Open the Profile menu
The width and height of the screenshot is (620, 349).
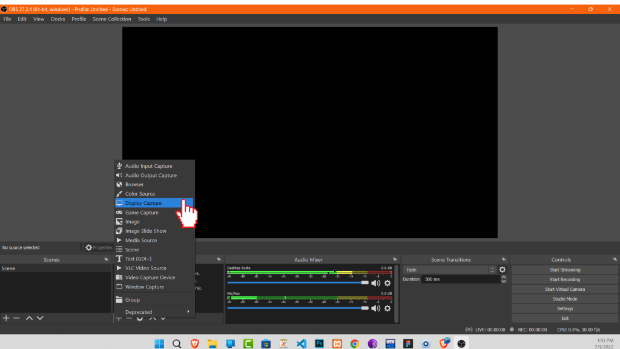[x=79, y=19]
